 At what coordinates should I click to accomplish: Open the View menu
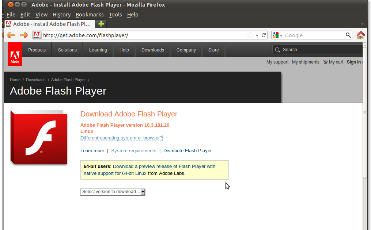click(41, 15)
